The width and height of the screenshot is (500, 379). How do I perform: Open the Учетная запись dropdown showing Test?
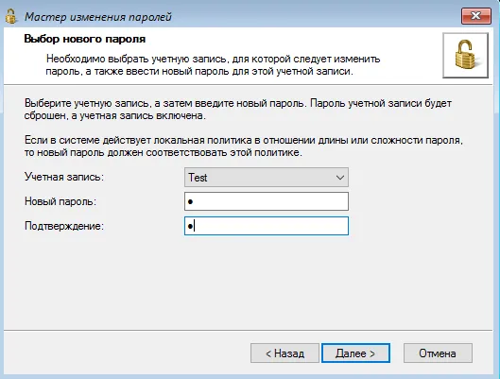coord(267,178)
